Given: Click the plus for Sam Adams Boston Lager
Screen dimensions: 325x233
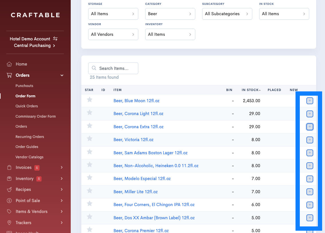Looking at the screenshot, I should (x=310, y=153).
